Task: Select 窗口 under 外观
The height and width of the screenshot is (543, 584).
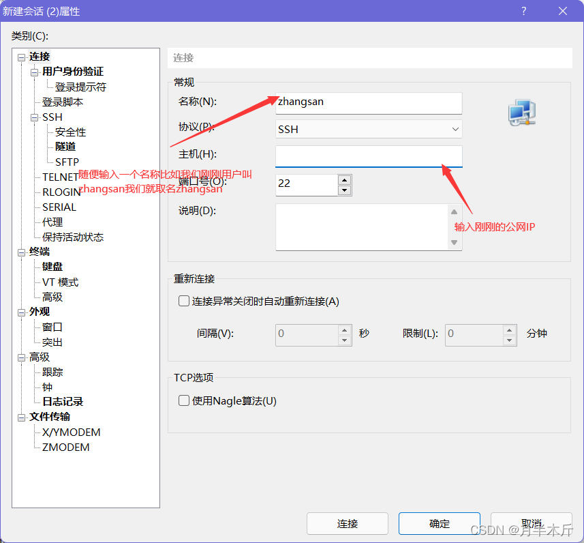Action: coord(52,327)
